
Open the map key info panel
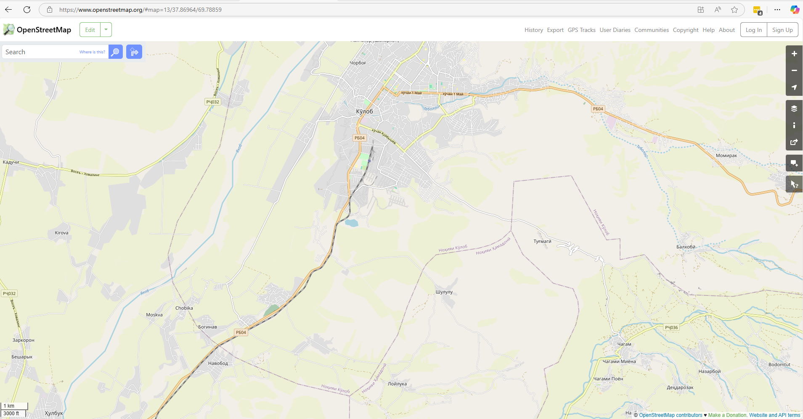tap(794, 125)
